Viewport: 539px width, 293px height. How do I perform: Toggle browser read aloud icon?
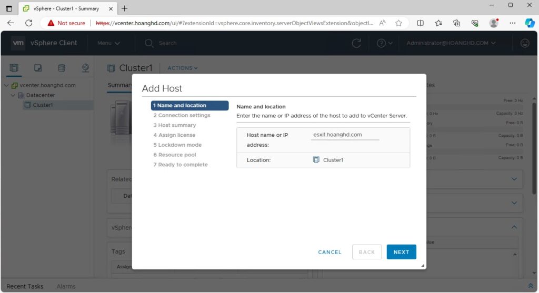[382, 23]
